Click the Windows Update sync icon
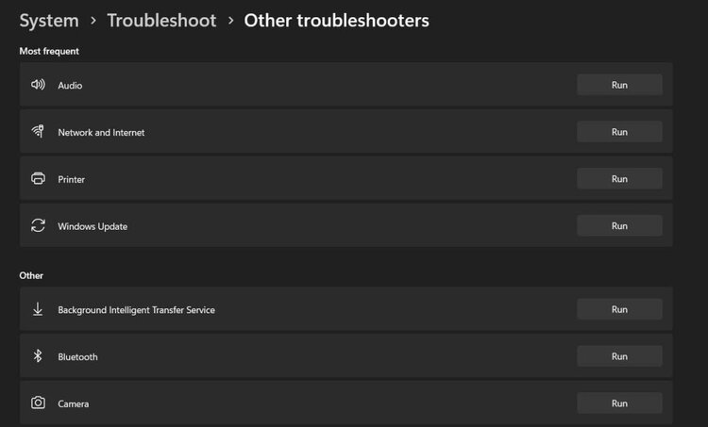 point(38,226)
